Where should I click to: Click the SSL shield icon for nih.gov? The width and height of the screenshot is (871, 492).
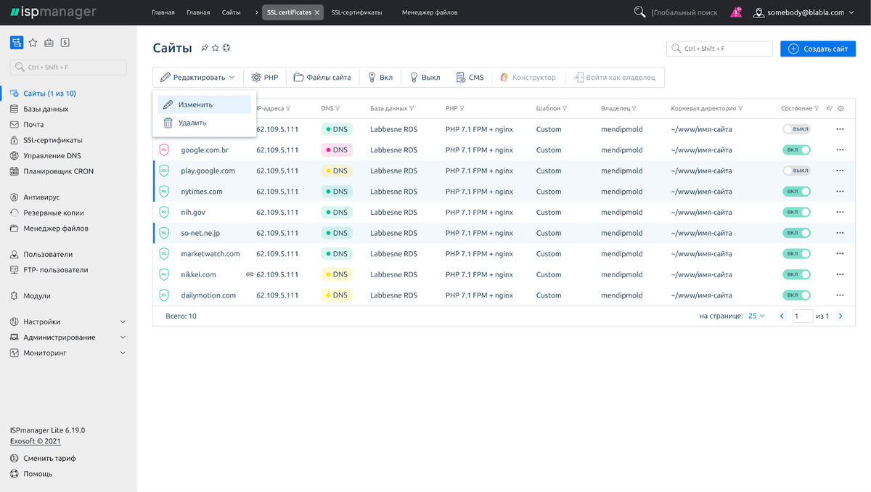[x=164, y=213]
